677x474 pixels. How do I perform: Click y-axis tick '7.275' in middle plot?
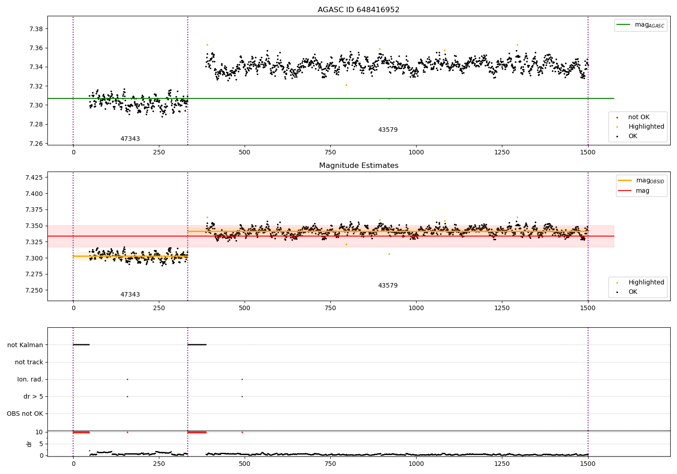pyautogui.click(x=34, y=274)
